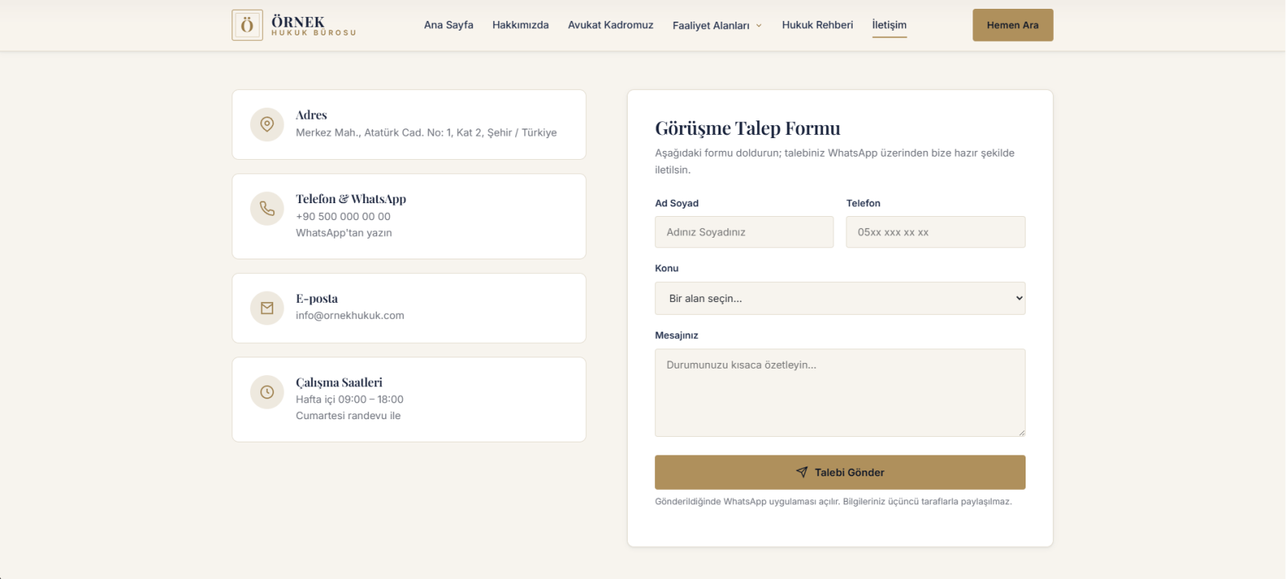Click the paper plane icon in Talebi Gönder
Image resolution: width=1286 pixels, height=579 pixels.
801,472
